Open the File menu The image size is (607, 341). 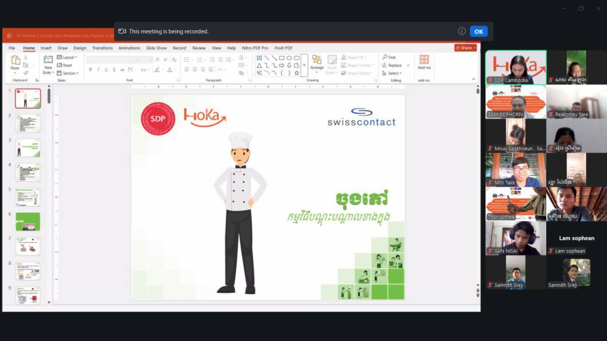12,48
